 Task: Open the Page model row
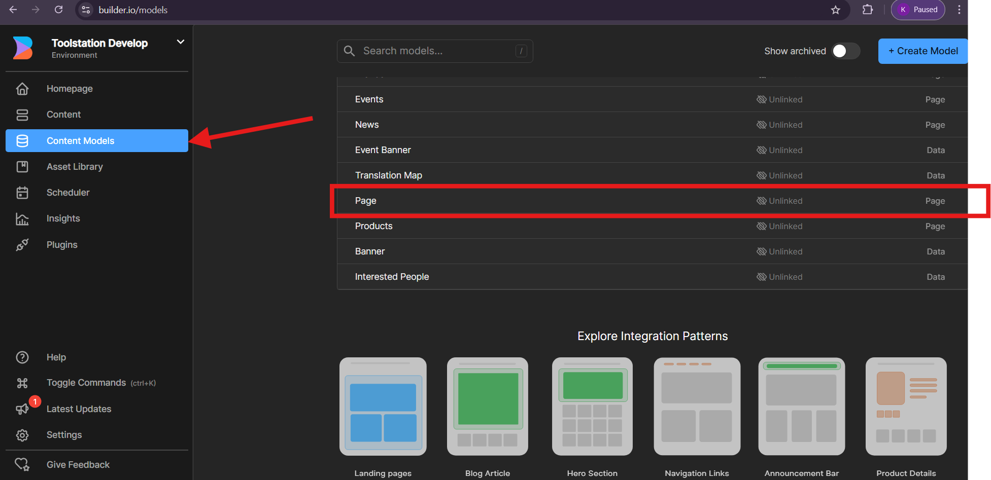pos(366,201)
